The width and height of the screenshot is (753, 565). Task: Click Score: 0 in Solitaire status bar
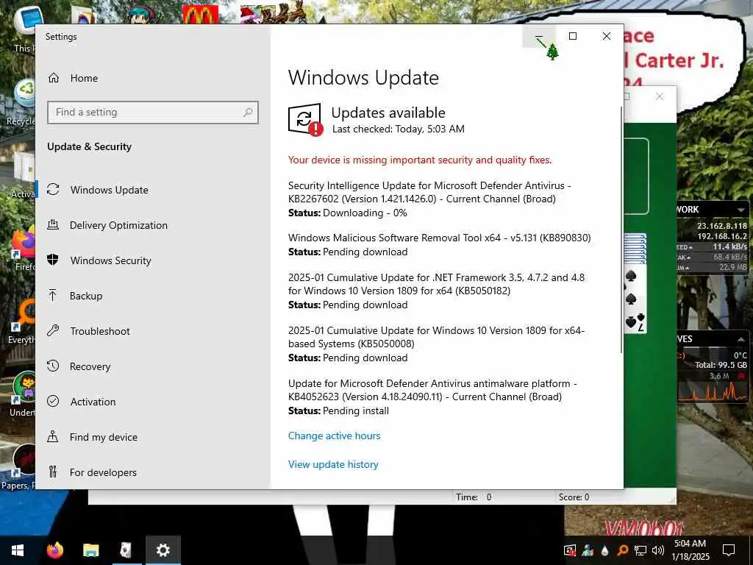(574, 497)
